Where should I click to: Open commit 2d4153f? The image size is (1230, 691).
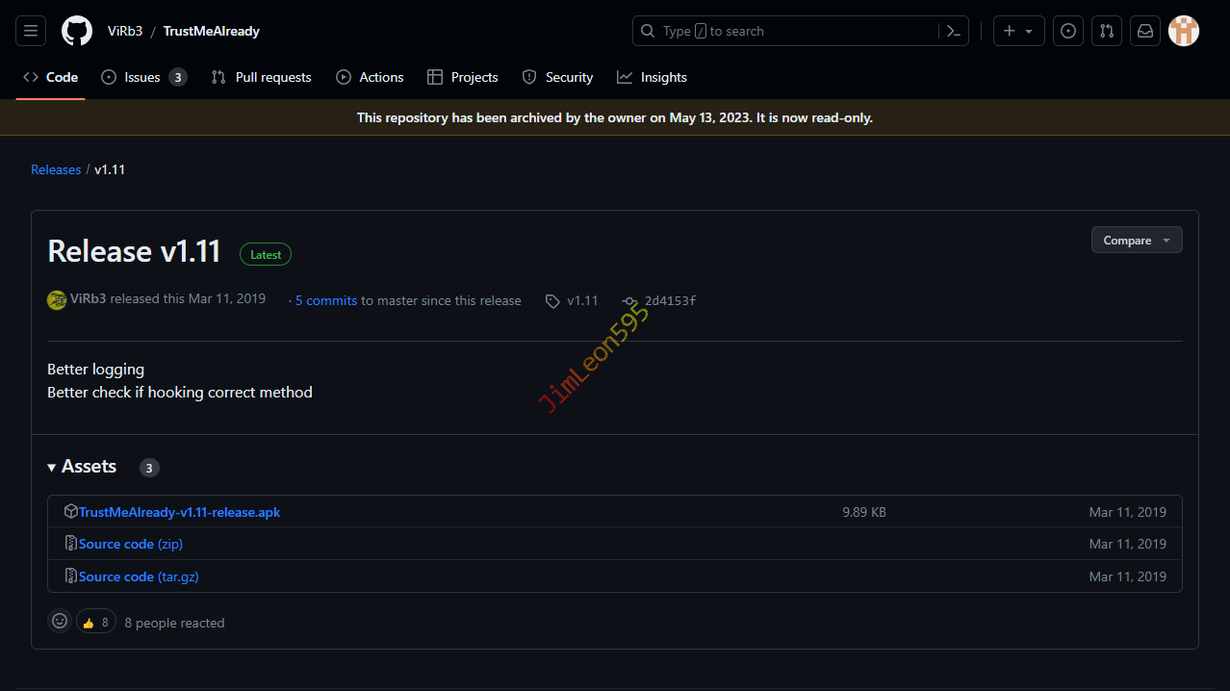tap(670, 300)
